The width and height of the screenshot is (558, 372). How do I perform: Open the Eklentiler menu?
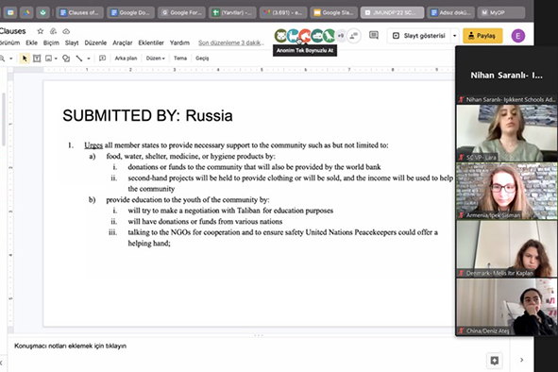click(x=151, y=43)
